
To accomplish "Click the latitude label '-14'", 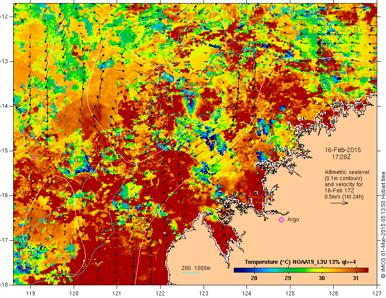I will [5, 106].
